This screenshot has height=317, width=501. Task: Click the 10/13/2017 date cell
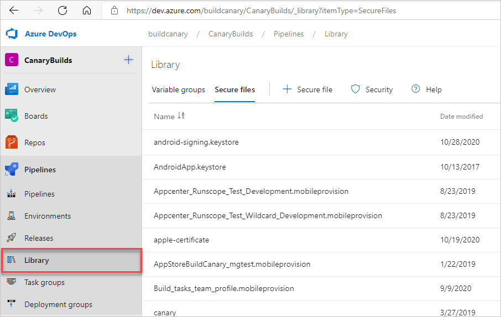pos(460,167)
